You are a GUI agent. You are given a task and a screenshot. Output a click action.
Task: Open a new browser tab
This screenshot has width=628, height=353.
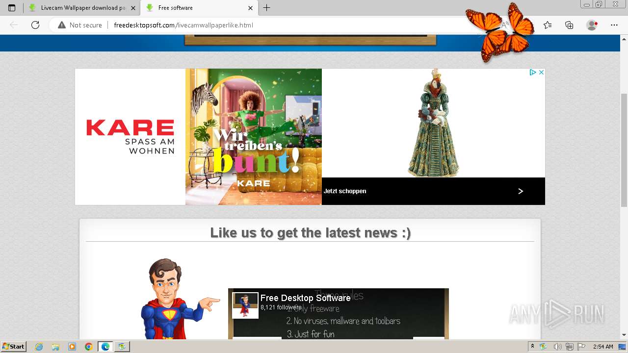266,8
